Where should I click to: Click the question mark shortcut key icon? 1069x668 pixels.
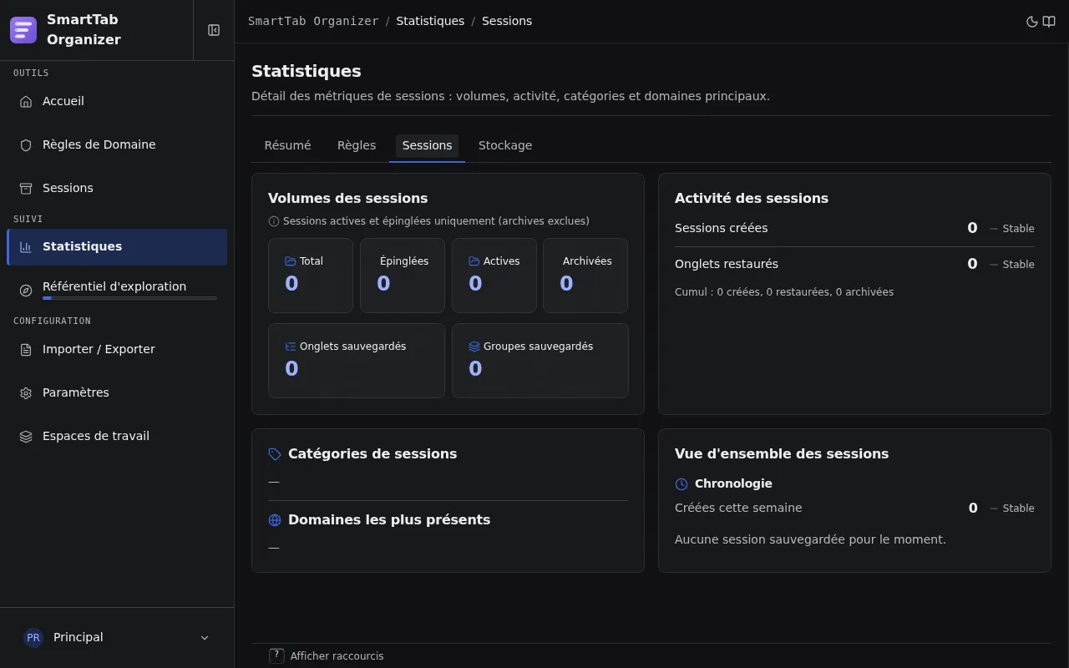[x=277, y=655]
